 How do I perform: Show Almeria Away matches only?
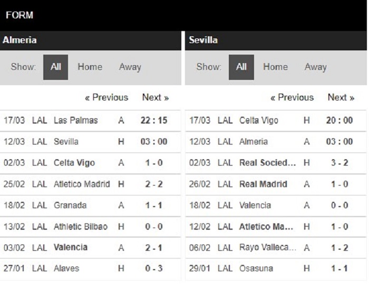click(130, 67)
